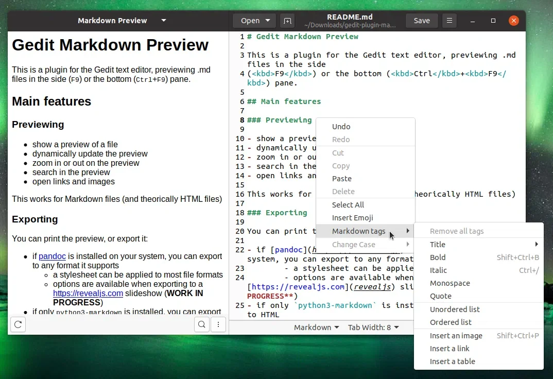Apply Monospace markdown tag

(478, 283)
